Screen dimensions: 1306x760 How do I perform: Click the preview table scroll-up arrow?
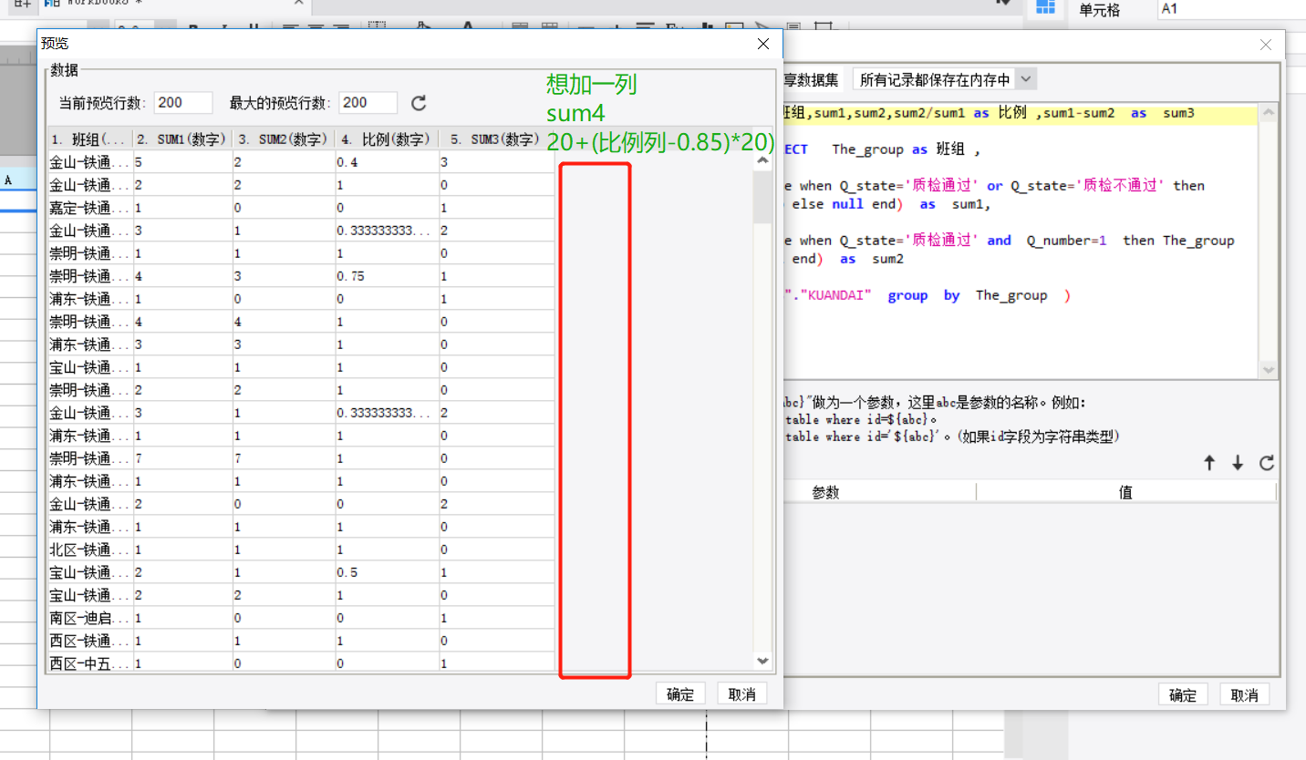(x=763, y=160)
